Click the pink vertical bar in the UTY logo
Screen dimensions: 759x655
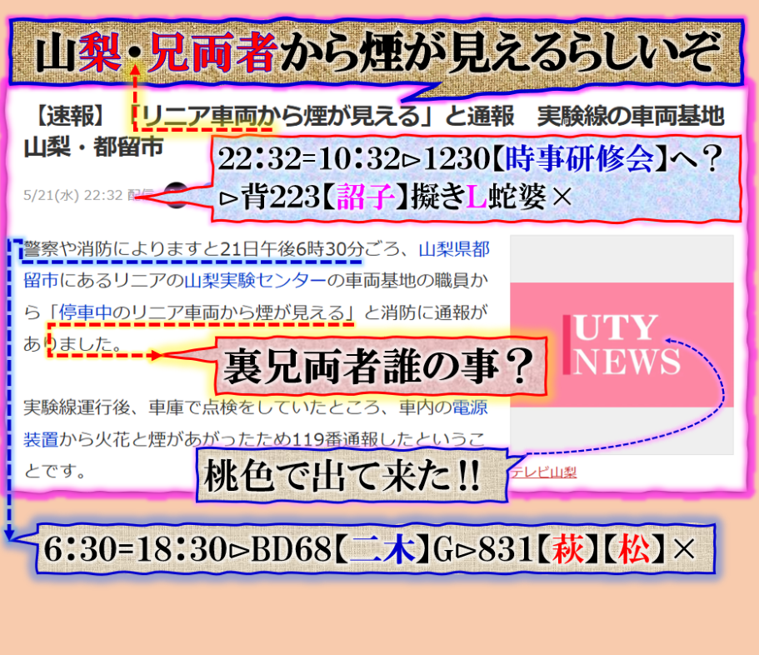[567, 345]
